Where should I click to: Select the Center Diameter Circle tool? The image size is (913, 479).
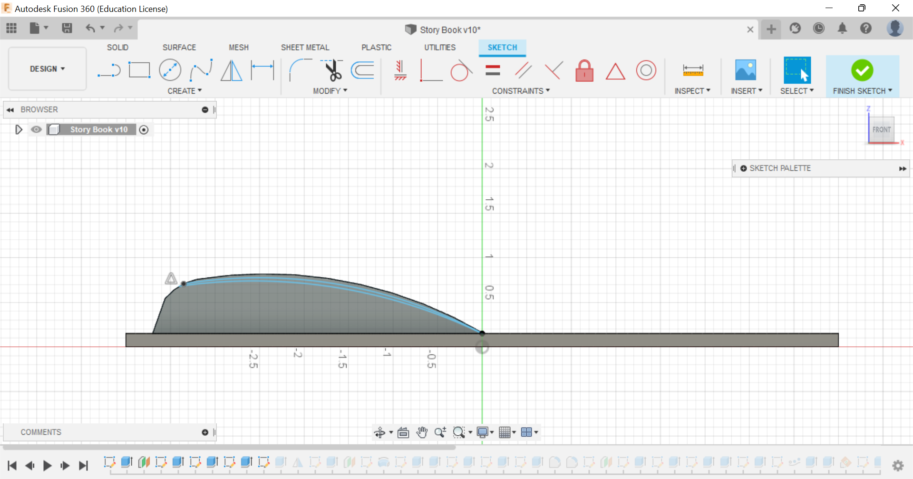[x=170, y=70]
